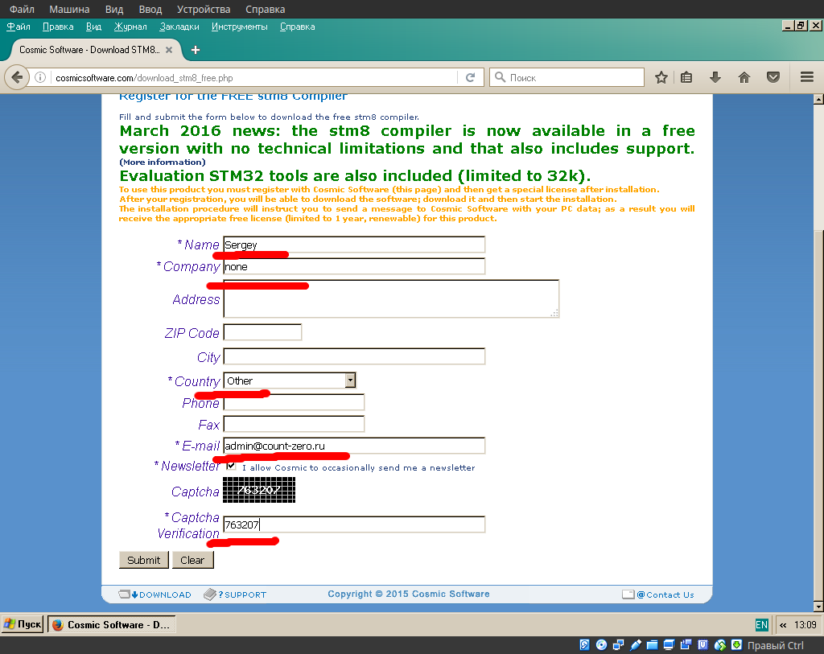This screenshot has height=654, width=824.
Task: Focus the Name input field
Action: 354,245
